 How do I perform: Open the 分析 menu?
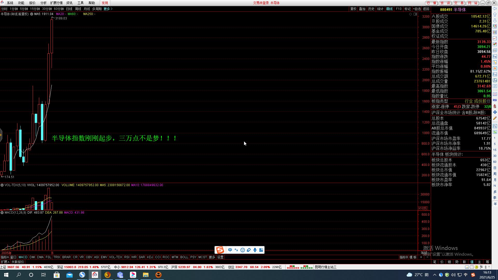click(43, 3)
